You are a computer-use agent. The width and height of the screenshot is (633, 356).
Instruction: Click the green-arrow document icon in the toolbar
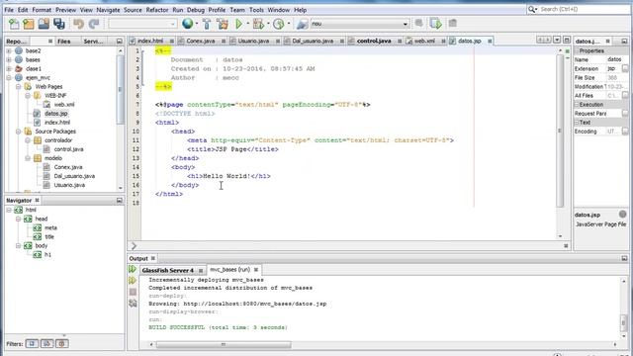435,24
